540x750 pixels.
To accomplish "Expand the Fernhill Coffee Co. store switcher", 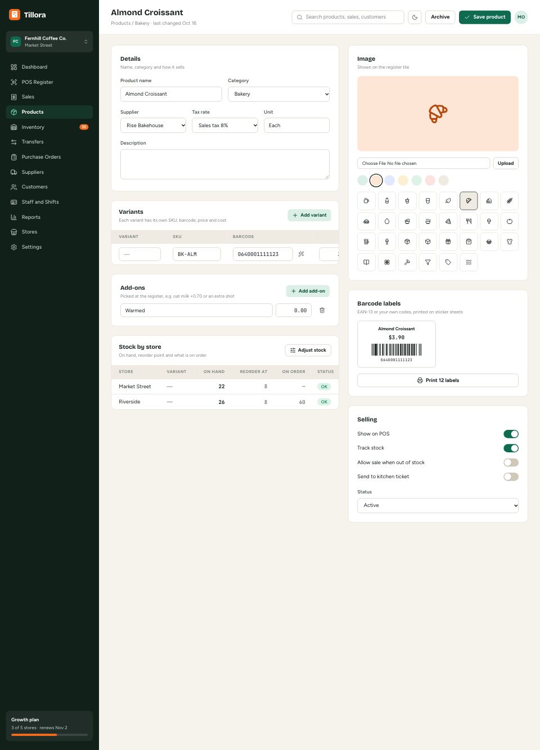I will pyautogui.click(x=49, y=42).
